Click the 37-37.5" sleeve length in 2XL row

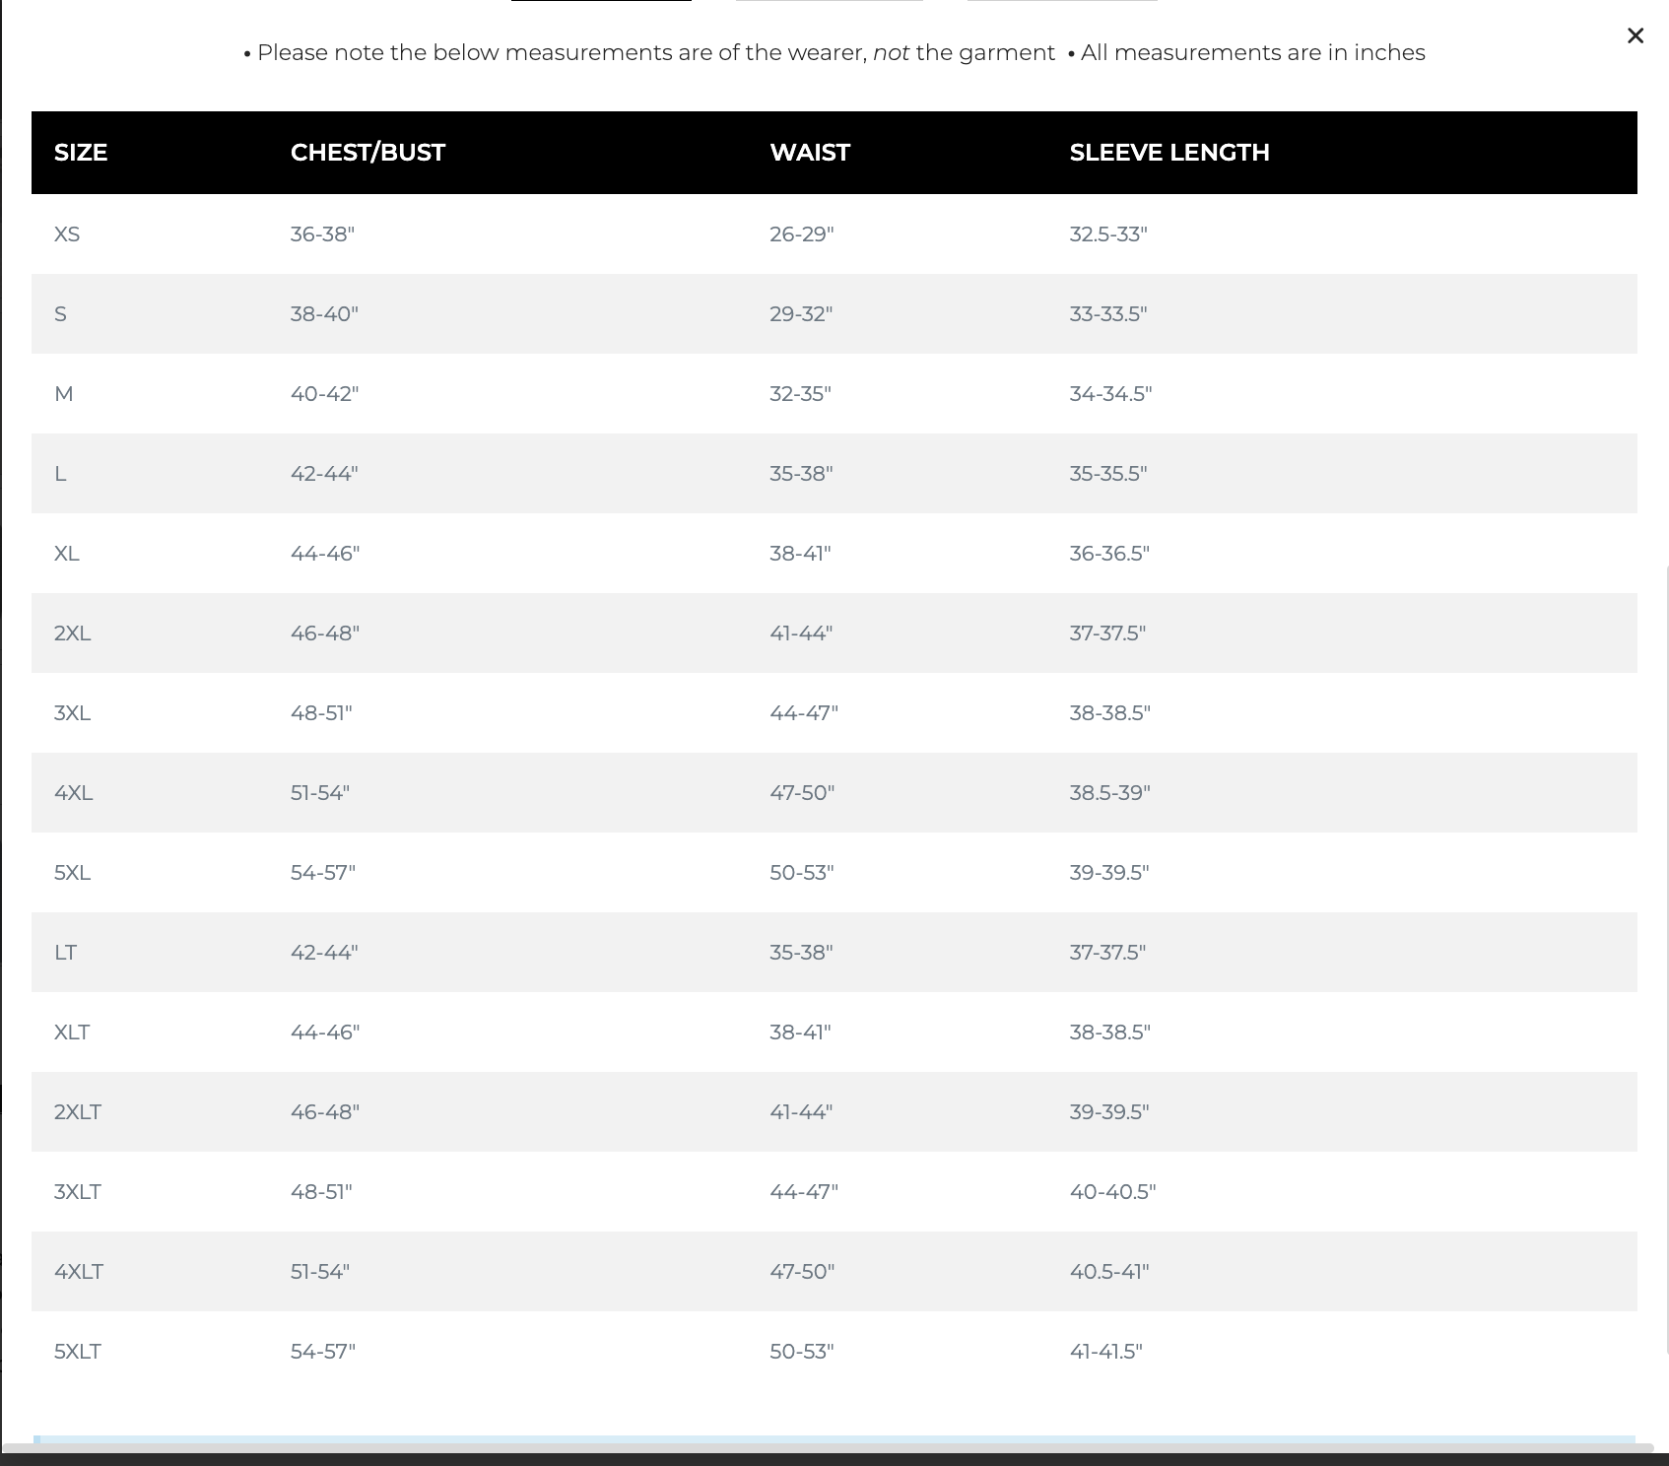click(1107, 633)
